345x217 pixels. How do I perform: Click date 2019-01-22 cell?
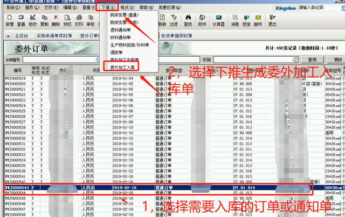point(123,171)
